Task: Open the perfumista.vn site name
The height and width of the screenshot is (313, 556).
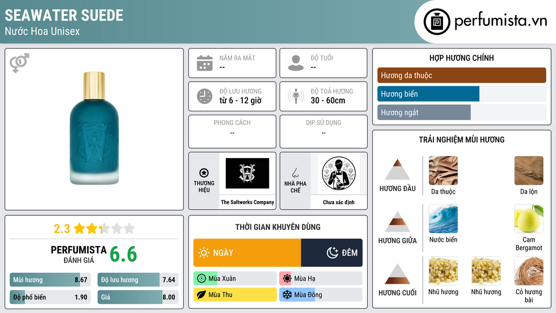Action: tap(501, 21)
